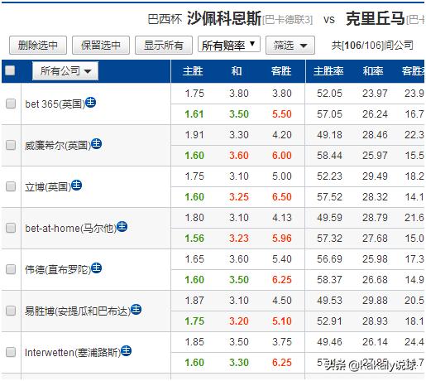Check the bet 365(英国) row checkbox

coord(11,104)
